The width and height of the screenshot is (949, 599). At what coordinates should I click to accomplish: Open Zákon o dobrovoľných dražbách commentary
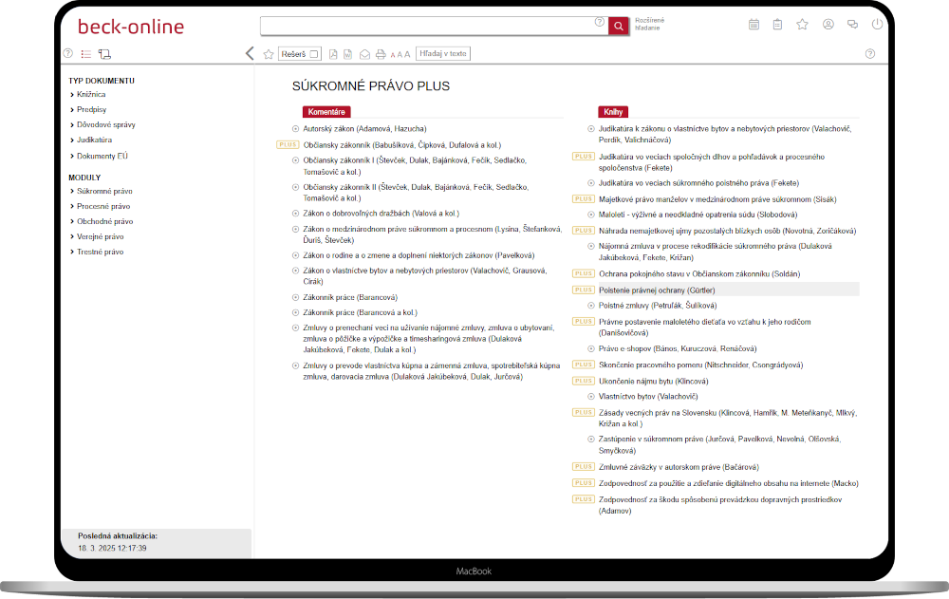381,214
